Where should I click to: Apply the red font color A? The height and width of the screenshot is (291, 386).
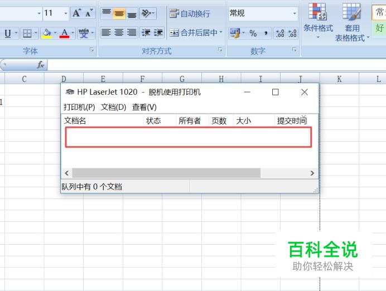pyautogui.click(x=64, y=33)
